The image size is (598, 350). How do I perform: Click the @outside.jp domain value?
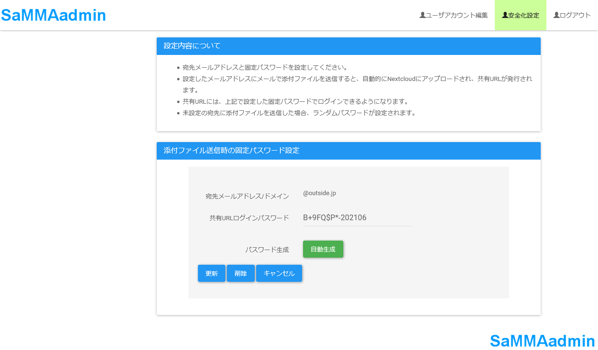pos(320,193)
